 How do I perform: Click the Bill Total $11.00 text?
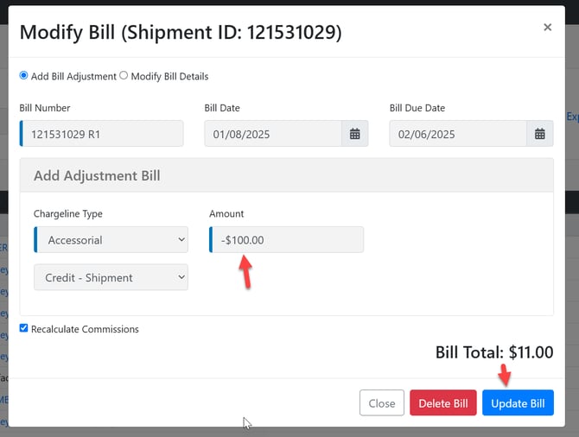click(493, 352)
